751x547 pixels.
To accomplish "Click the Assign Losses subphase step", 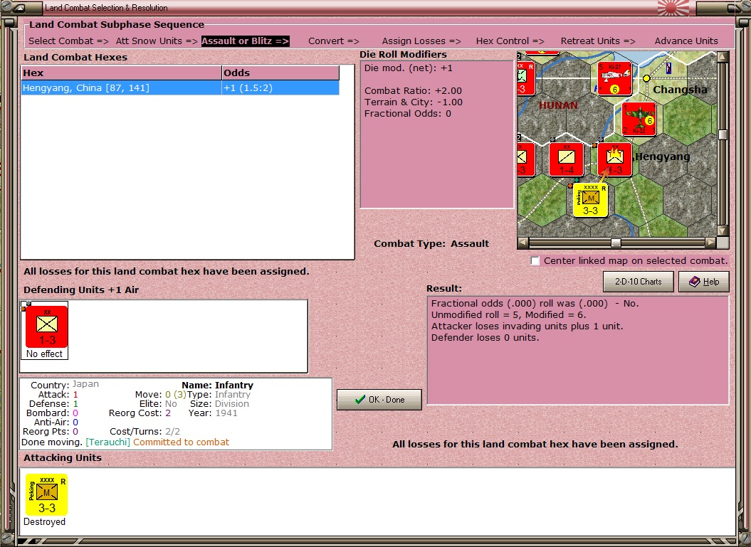I will click(421, 41).
